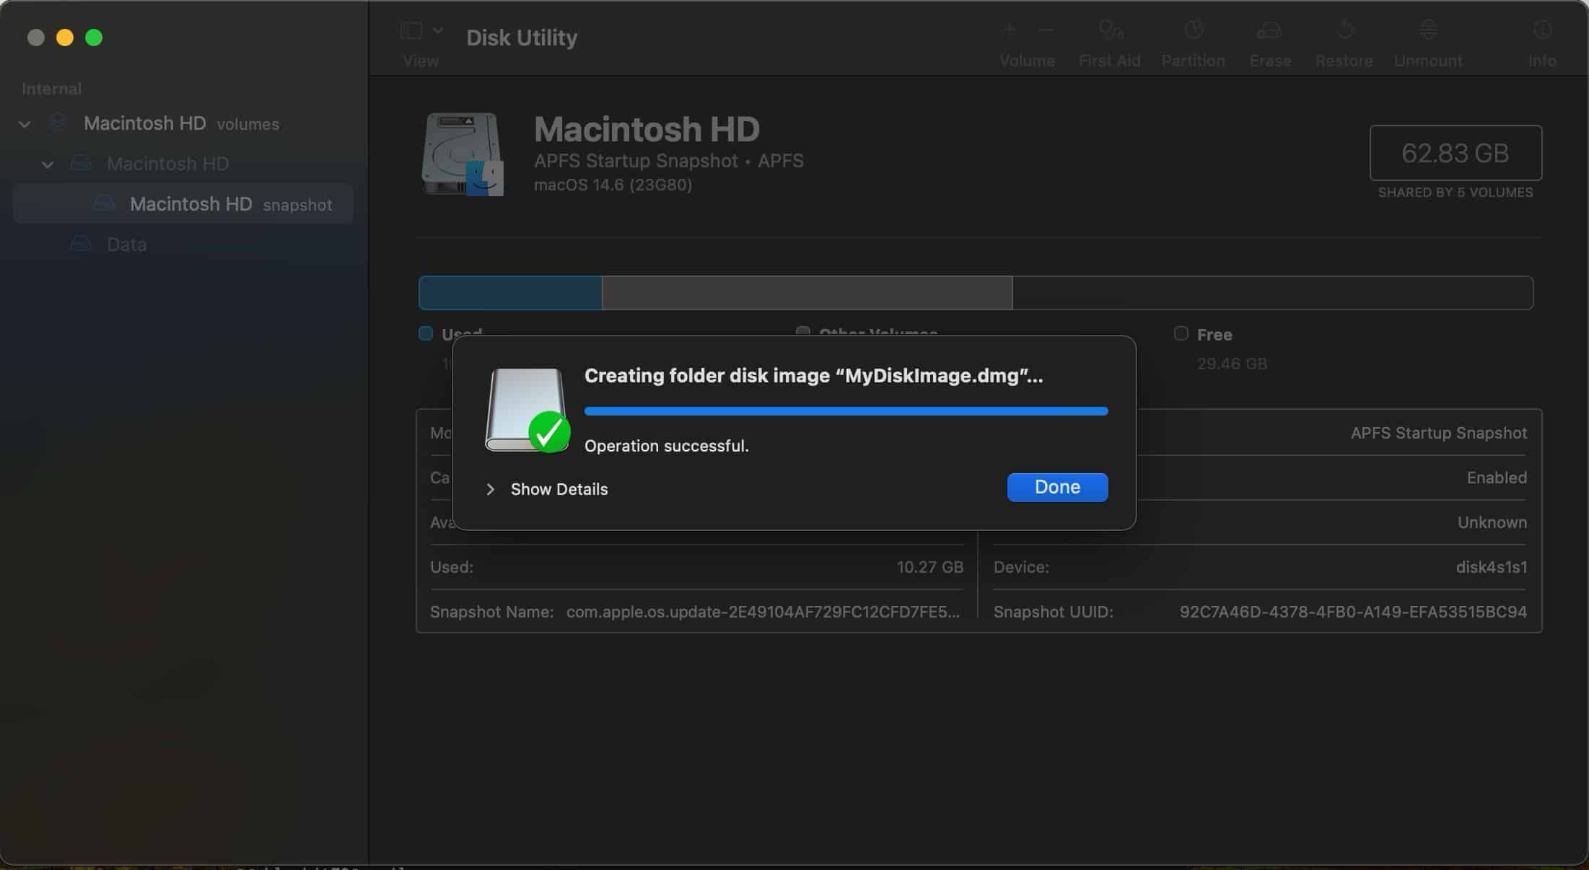The image size is (1589, 870).
Task: Click the 62.83 GB capacity box
Action: [x=1456, y=153]
